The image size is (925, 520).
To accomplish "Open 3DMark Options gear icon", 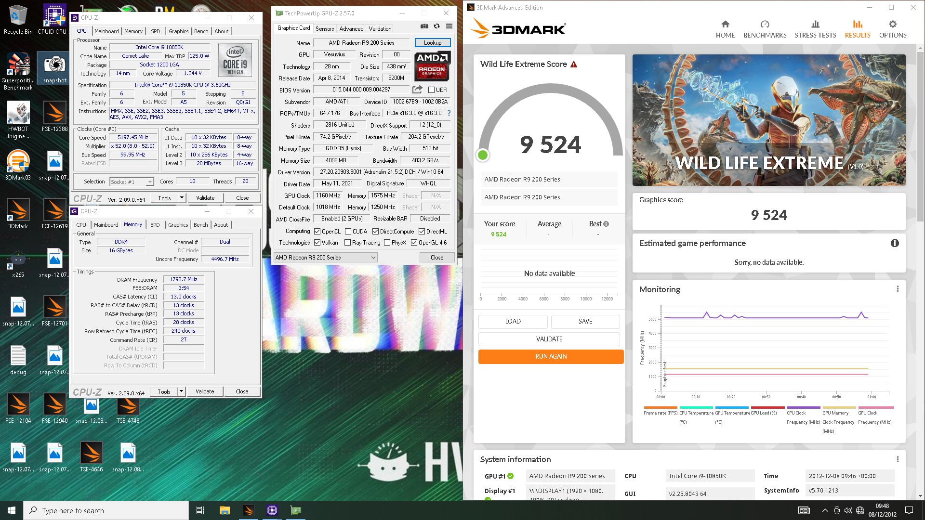I will point(893,24).
